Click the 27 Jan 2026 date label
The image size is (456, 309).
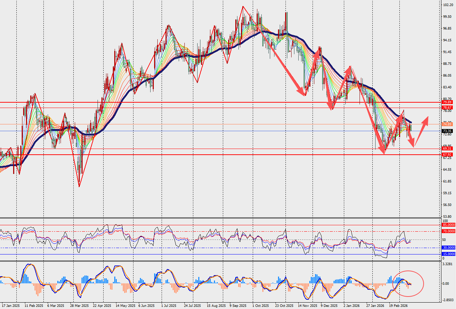coord(375,306)
